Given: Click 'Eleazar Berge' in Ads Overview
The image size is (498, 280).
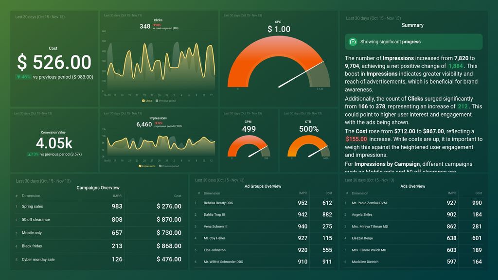Looking at the screenshot, I should [x=362, y=238].
